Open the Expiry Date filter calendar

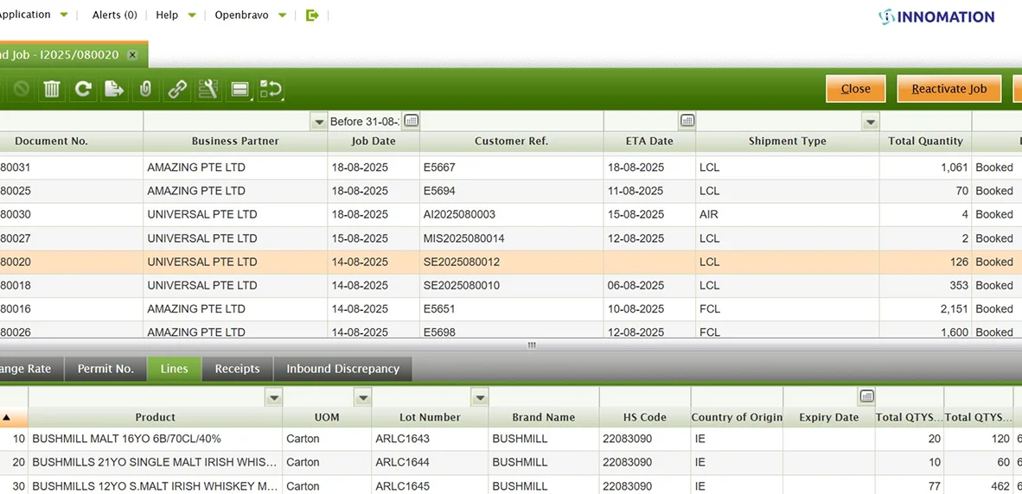[866, 396]
